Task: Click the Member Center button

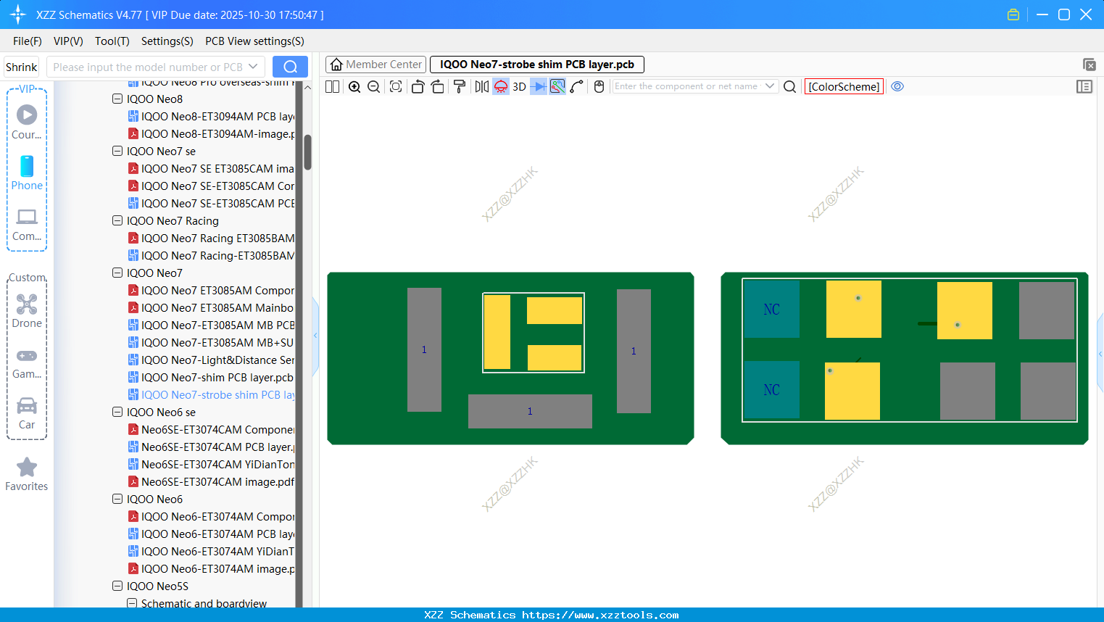Action: click(x=375, y=64)
